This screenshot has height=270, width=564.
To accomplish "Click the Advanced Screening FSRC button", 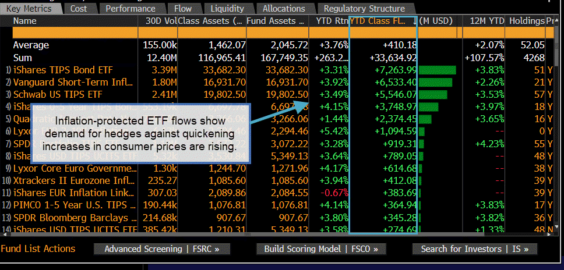I will [162, 249].
